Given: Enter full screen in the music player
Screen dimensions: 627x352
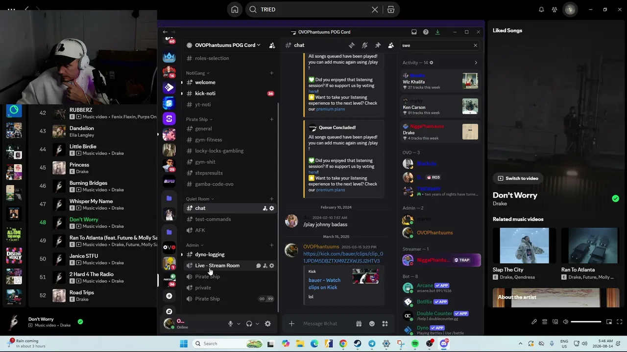Looking at the screenshot, I should tap(620, 322).
